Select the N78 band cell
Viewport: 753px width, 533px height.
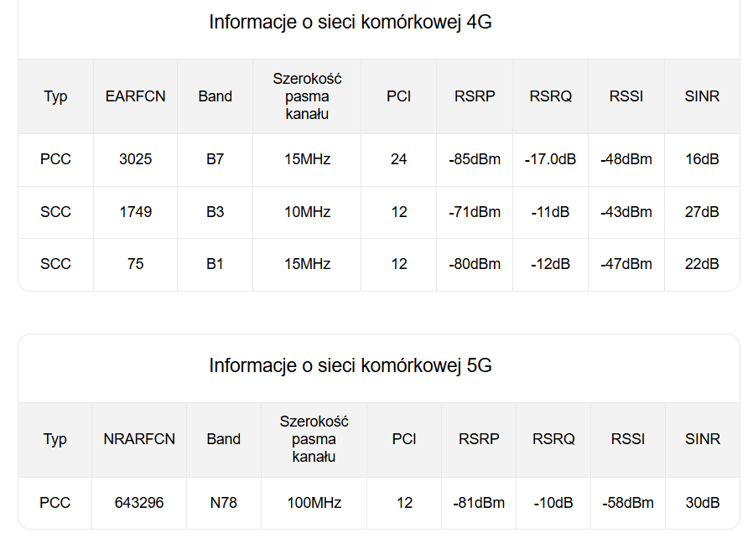click(224, 503)
